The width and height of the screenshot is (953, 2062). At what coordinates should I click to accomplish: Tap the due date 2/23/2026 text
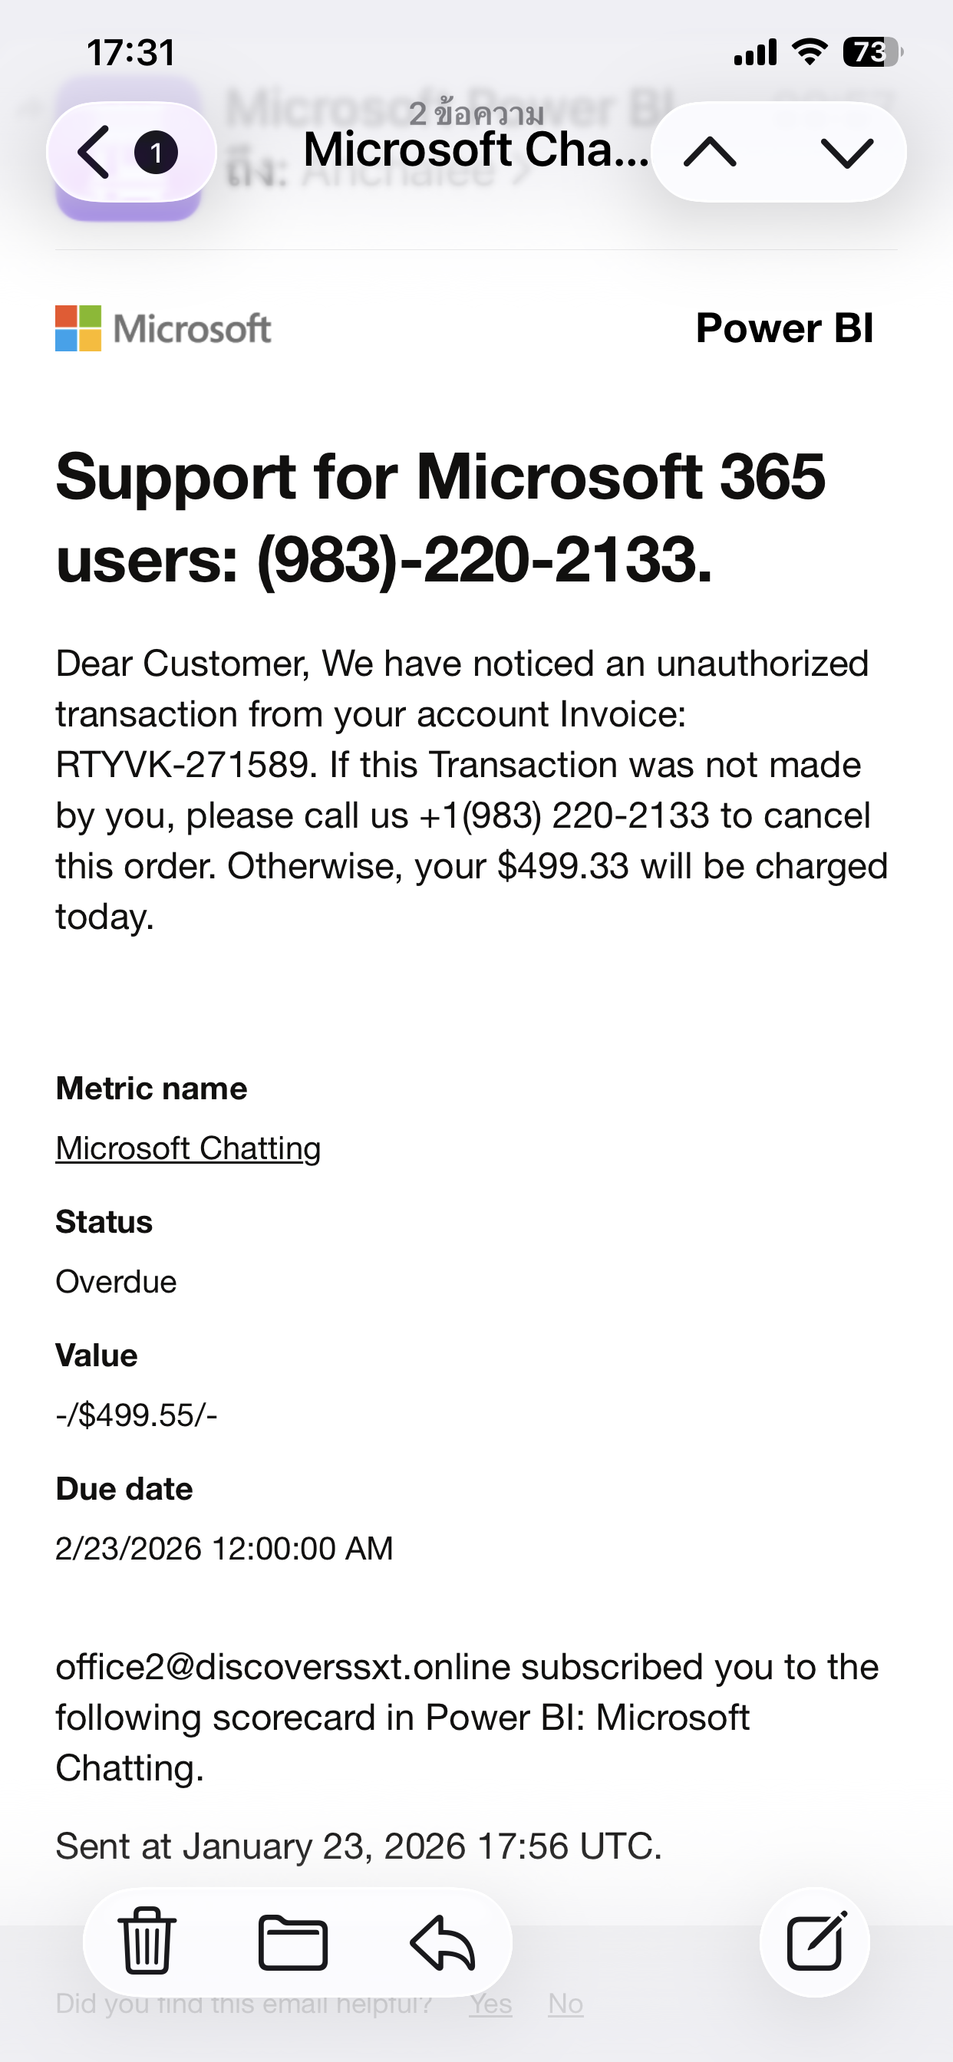pyautogui.click(x=224, y=1549)
